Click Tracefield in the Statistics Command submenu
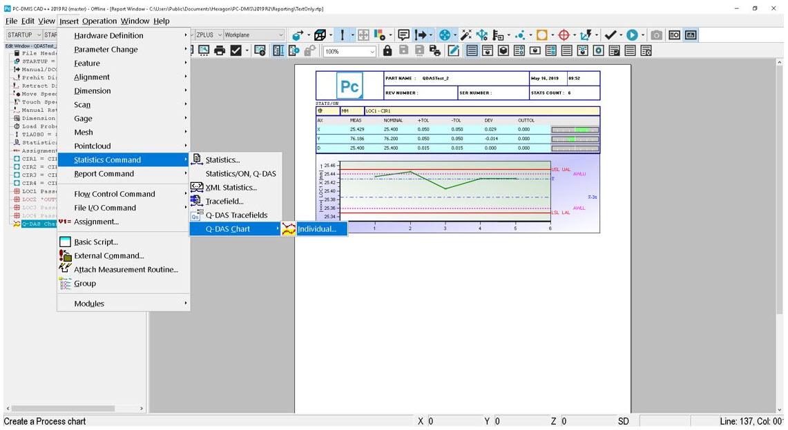 point(224,201)
